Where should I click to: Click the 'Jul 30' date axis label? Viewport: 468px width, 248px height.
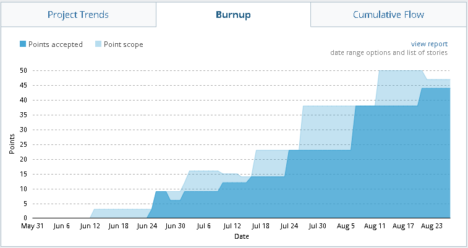[317, 226]
